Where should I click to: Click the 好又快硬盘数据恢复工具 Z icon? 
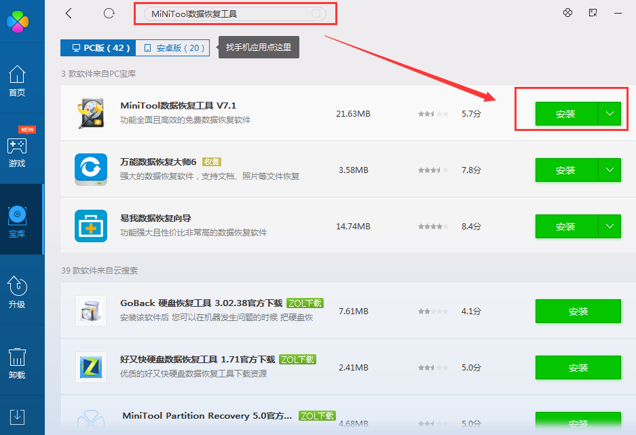(91, 367)
